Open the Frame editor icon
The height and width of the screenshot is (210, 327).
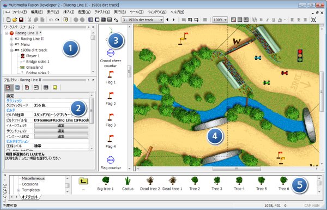pyautogui.click(x=97, y=20)
